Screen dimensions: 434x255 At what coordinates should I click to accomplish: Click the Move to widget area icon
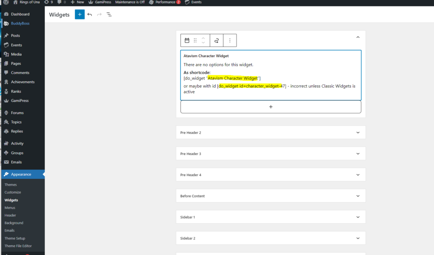217,40
